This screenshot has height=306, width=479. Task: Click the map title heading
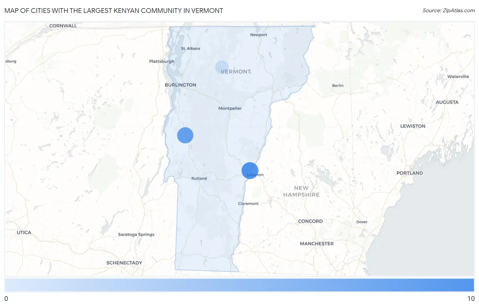[x=114, y=11]
